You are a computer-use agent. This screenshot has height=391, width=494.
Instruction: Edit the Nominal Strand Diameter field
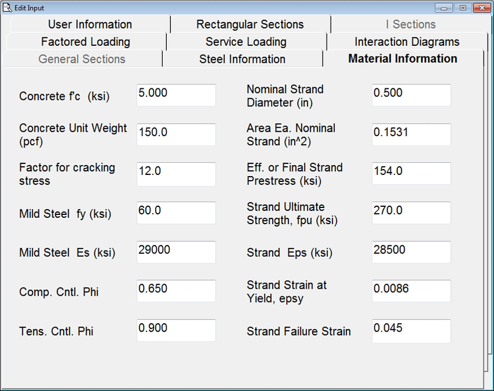tap(411, 95)
